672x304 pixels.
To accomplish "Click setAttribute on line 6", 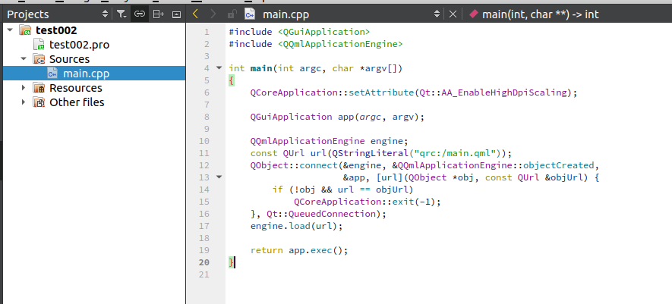I will pos(380,92).
